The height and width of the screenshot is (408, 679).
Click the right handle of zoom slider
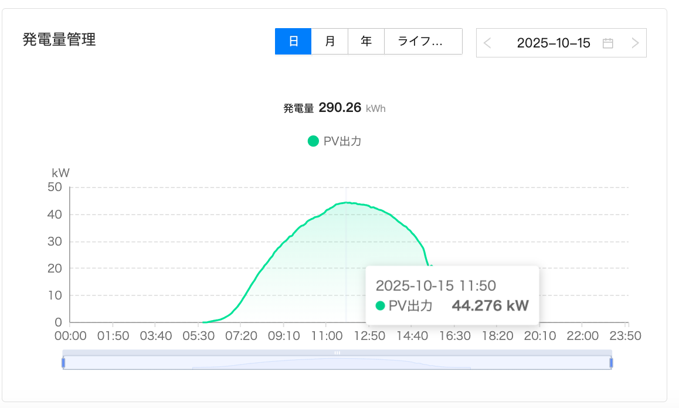pyautogui.click(x=611, y=363)
